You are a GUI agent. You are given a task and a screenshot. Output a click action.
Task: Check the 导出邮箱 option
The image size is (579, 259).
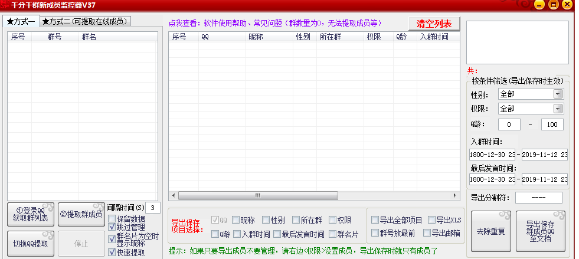tap(427, 233)
